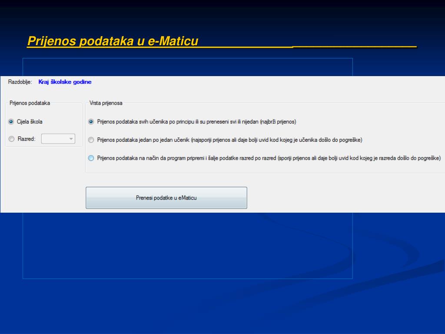Screen dimensions: 445x334
Task: Click the Vrsta prijenosa group label
Action: pos(106,103)
